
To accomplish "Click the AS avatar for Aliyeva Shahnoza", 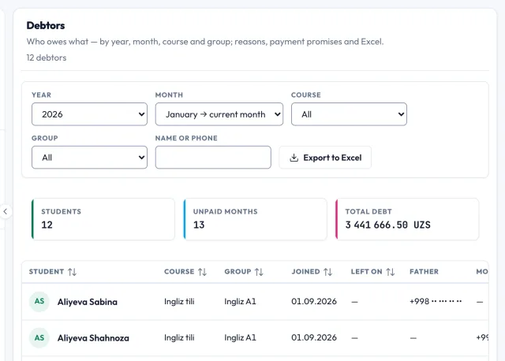I will (39, 338).
